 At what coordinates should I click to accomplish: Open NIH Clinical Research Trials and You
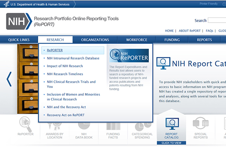tap(71, 84)
